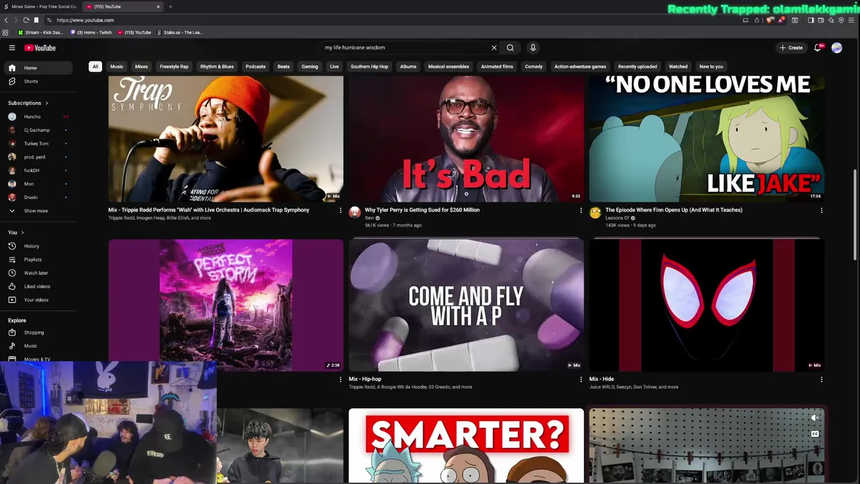Bookmark this page using the bookmark icon
The width and height of the screenshot is (860, 484).
(36, 20)
